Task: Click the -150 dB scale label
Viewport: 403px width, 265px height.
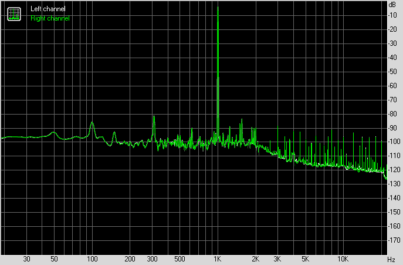Action: pyautogui.click(x=394, y=212)
